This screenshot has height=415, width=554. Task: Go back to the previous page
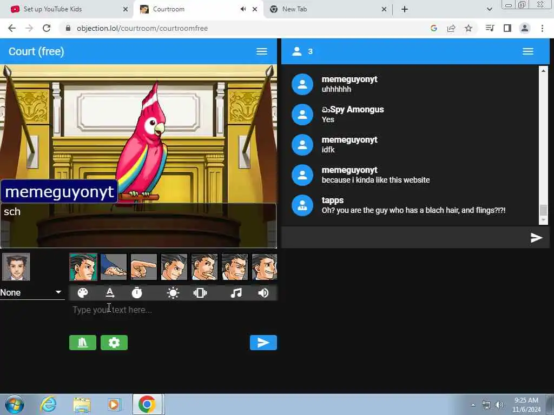(x=12, y=28)
